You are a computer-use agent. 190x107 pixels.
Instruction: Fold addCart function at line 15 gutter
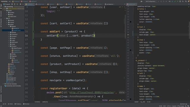(34, 32)
